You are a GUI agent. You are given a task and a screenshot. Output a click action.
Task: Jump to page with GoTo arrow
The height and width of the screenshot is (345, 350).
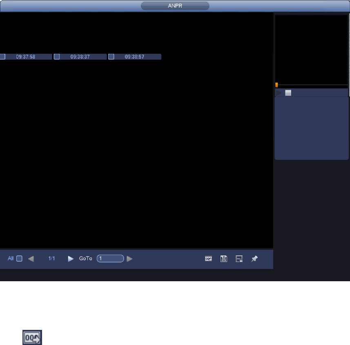click(129, 259)
